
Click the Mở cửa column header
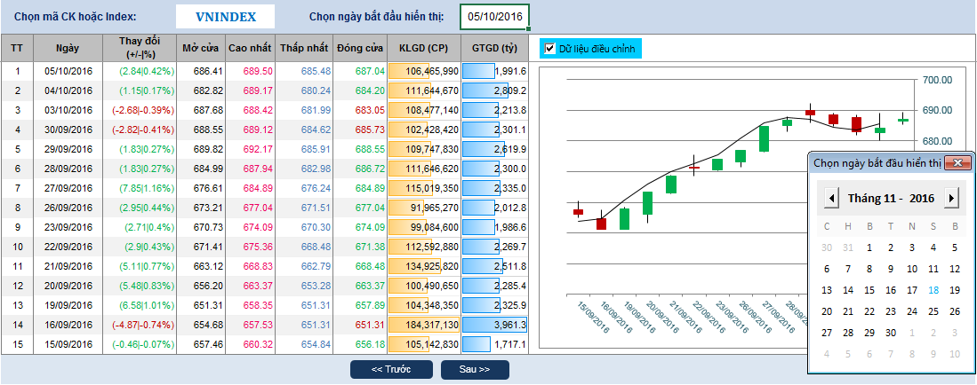(x=201, y=48)
